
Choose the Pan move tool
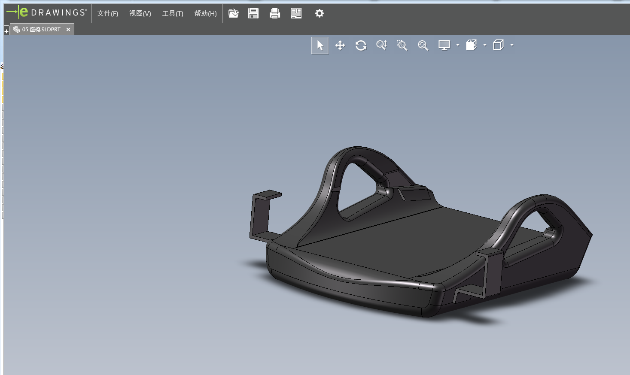pos(340,45)
